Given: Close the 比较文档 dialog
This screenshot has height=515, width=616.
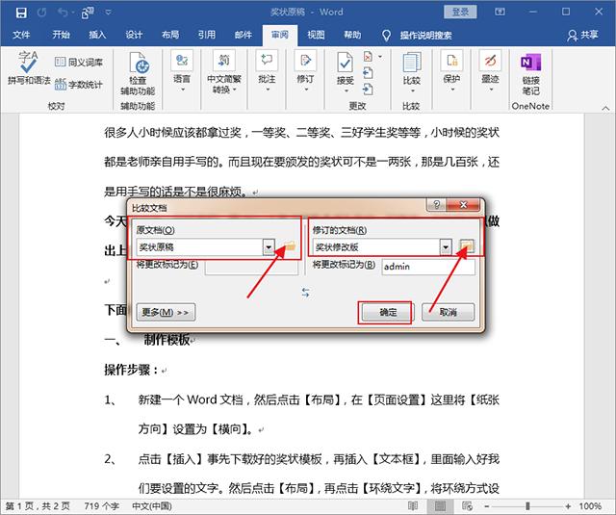Looking at the screenshot, I should click(463, 205).
